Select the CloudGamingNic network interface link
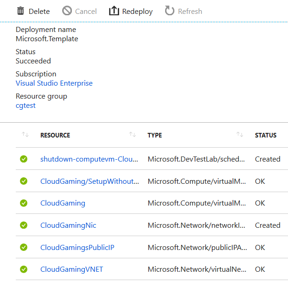288x281 pixels. pyautogui.click(x=68, y=225)
